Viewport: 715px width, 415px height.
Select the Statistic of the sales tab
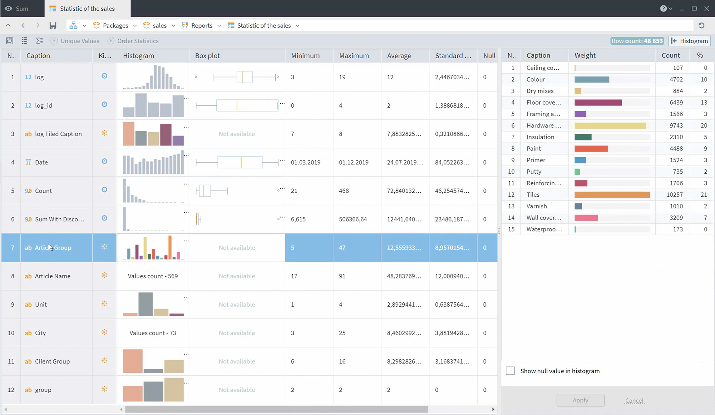87,8
